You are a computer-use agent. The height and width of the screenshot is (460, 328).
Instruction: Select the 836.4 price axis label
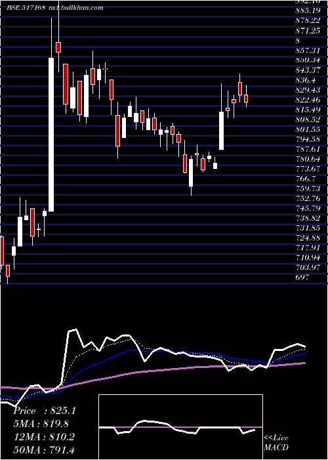(306, 80)
